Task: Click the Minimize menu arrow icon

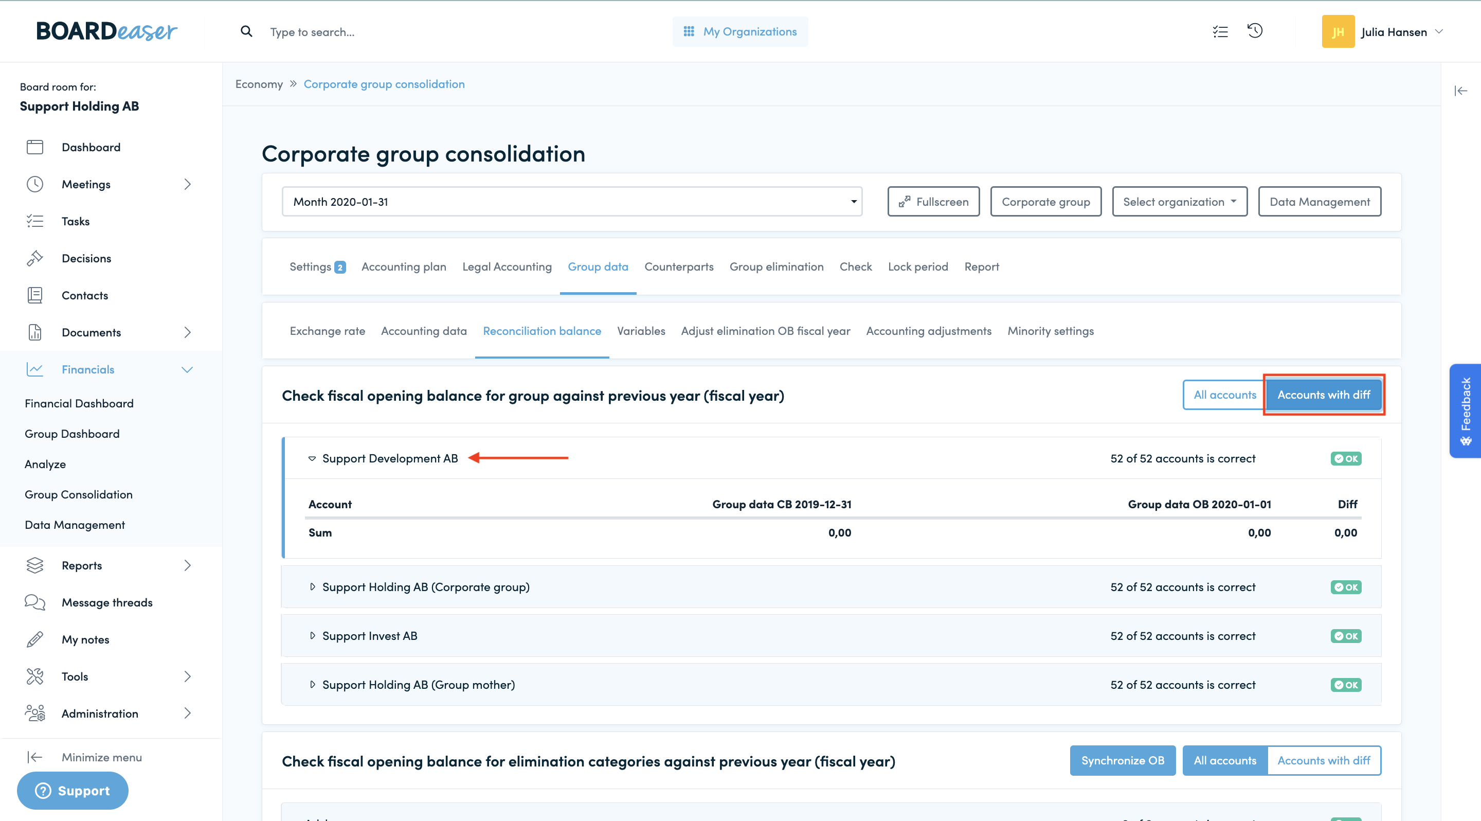Action: coord(35,757)
